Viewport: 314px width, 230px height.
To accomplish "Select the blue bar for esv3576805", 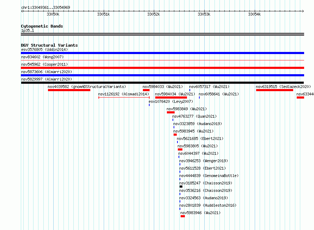I will [x=162, y=53].
